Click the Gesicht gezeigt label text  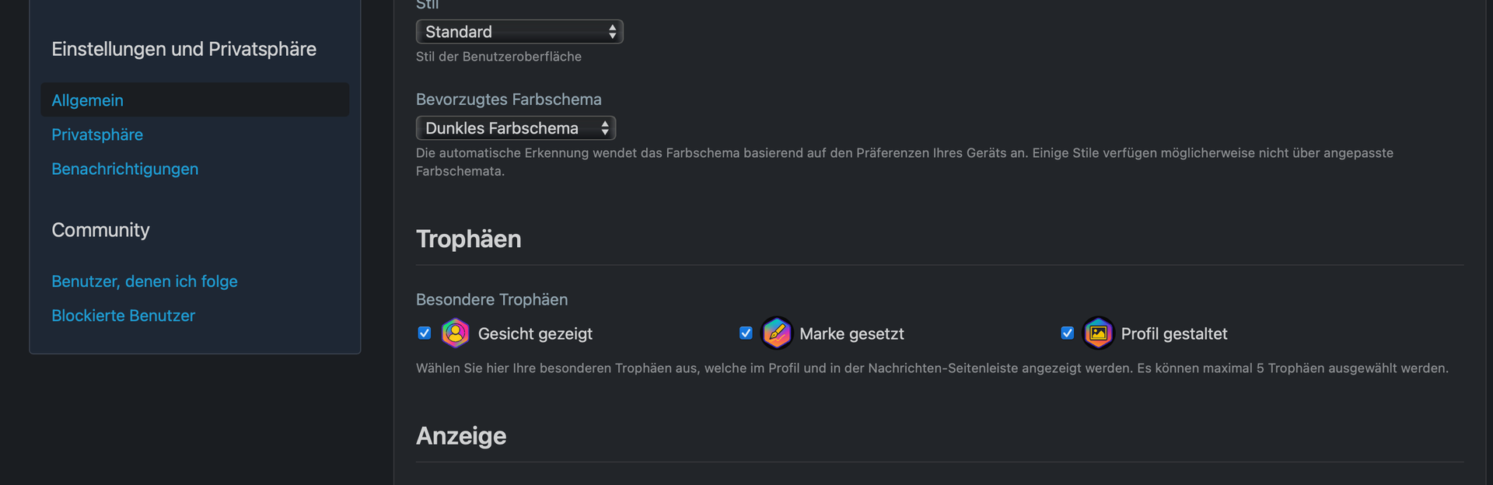pos(535,334)
